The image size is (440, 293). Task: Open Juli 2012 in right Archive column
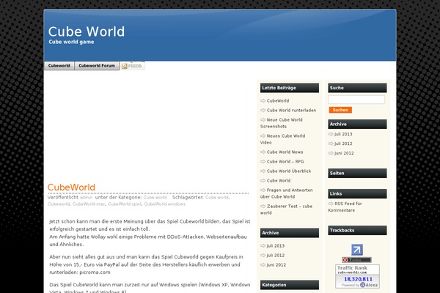click(x=343, y=144)
